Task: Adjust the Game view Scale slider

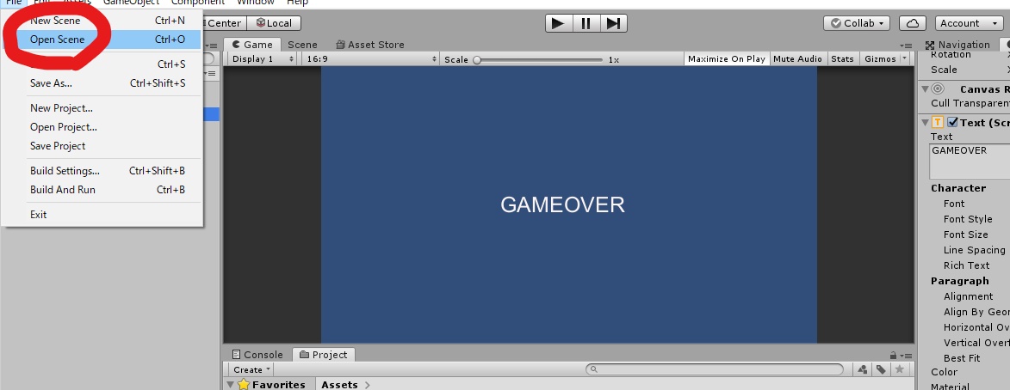Action: (540, 59)
